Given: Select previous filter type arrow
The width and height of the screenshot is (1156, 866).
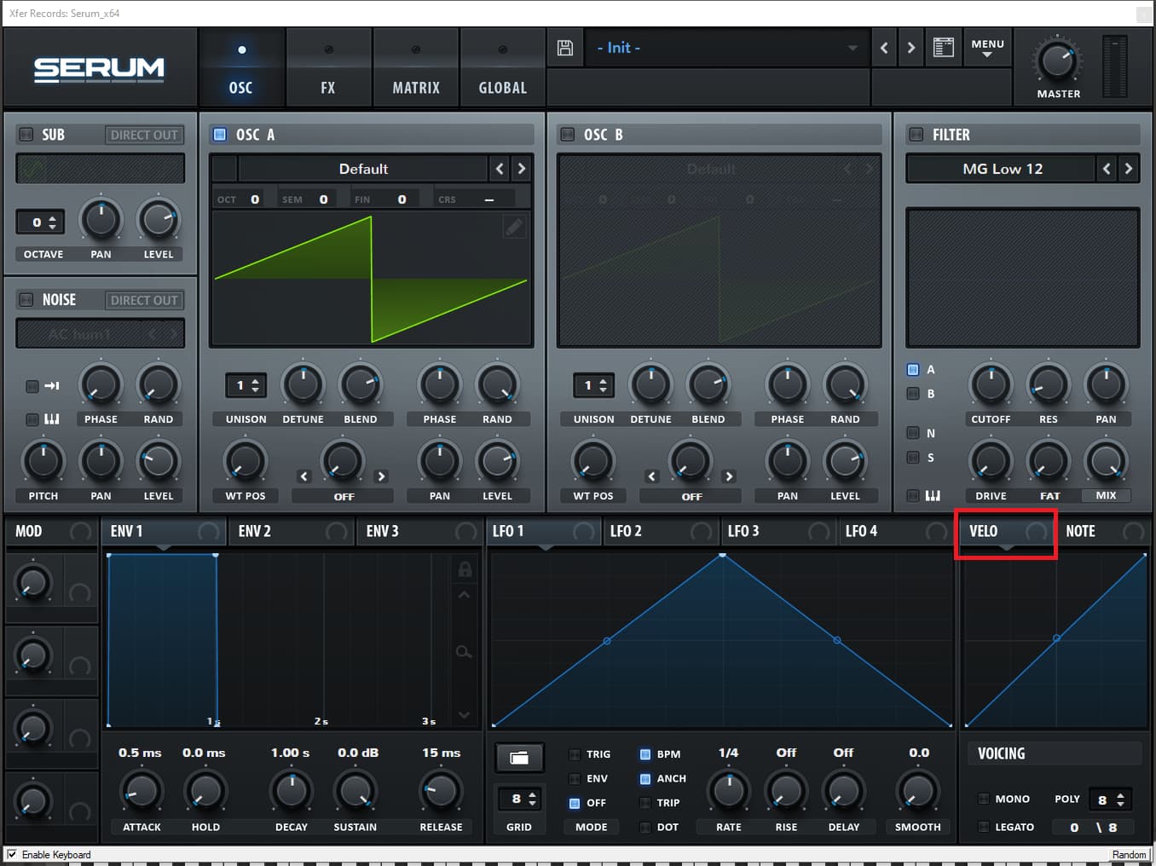Looking at the screenshot, I should (1107, 169).
